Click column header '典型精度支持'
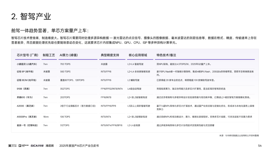Image resolution: width=270 pixels, height=152 pixels. 110,55
